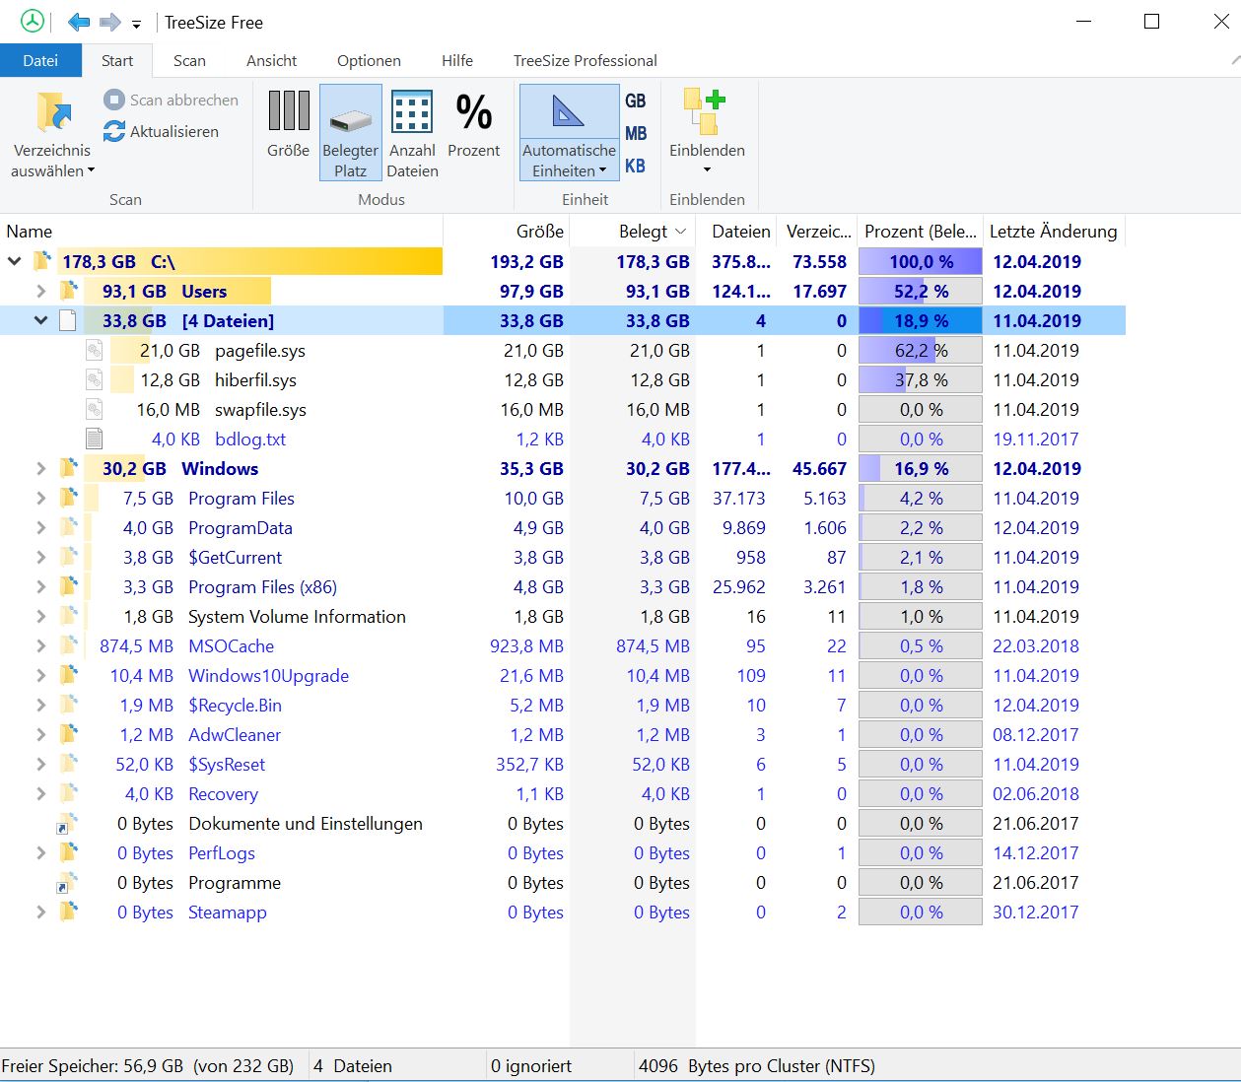Open the Verzeichnis auswählen folder picker

click(x=52, y=135)
